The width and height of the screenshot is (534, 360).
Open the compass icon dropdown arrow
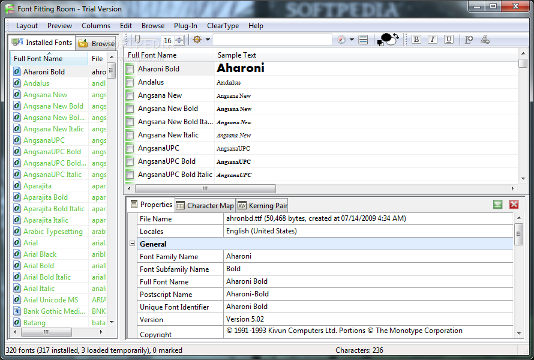(x=352, y=40)
